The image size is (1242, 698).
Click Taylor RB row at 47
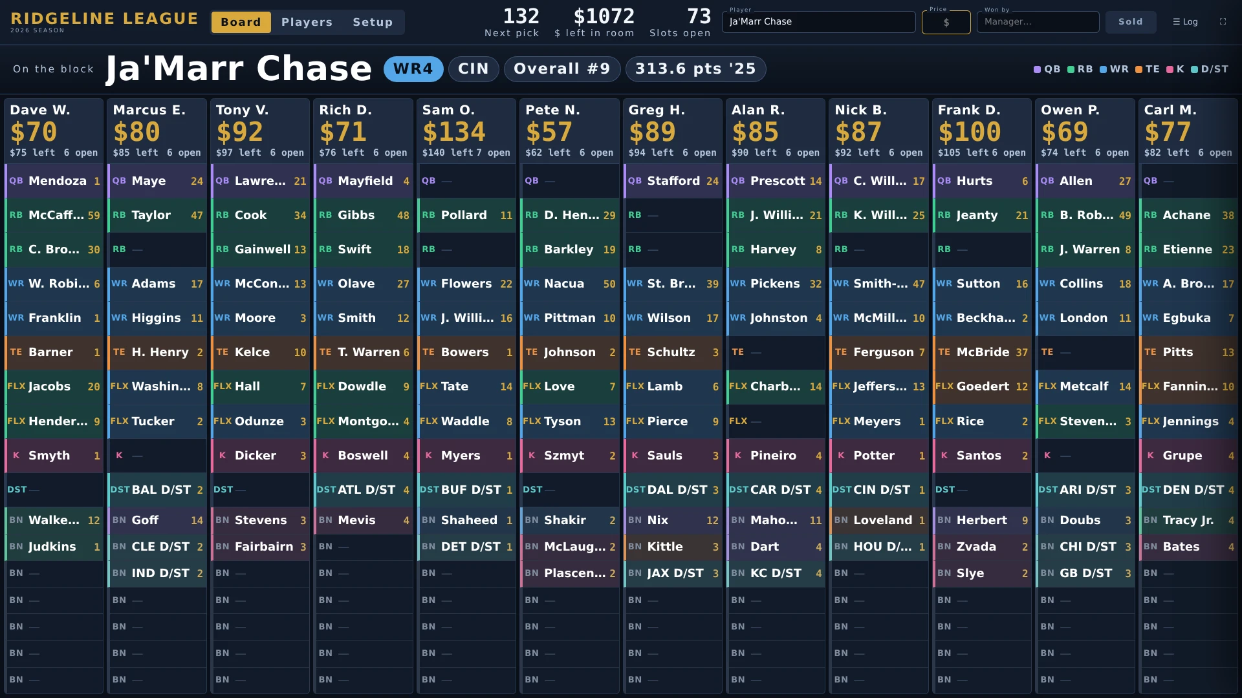pyautogui.click(x=157, y=215)
